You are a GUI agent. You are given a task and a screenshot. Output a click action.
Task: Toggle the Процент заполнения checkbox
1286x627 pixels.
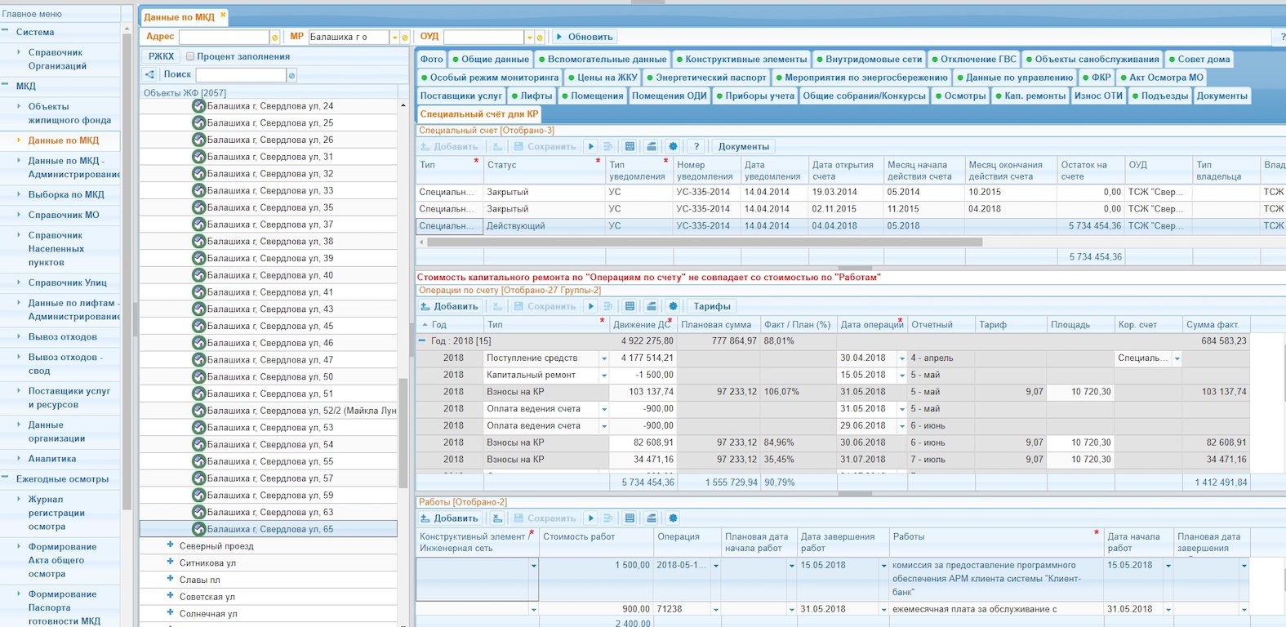coord(190,56)
